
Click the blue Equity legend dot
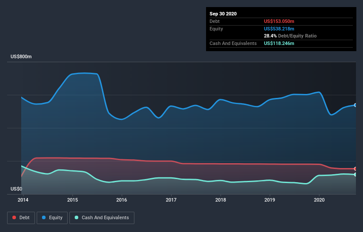point(44,217)
